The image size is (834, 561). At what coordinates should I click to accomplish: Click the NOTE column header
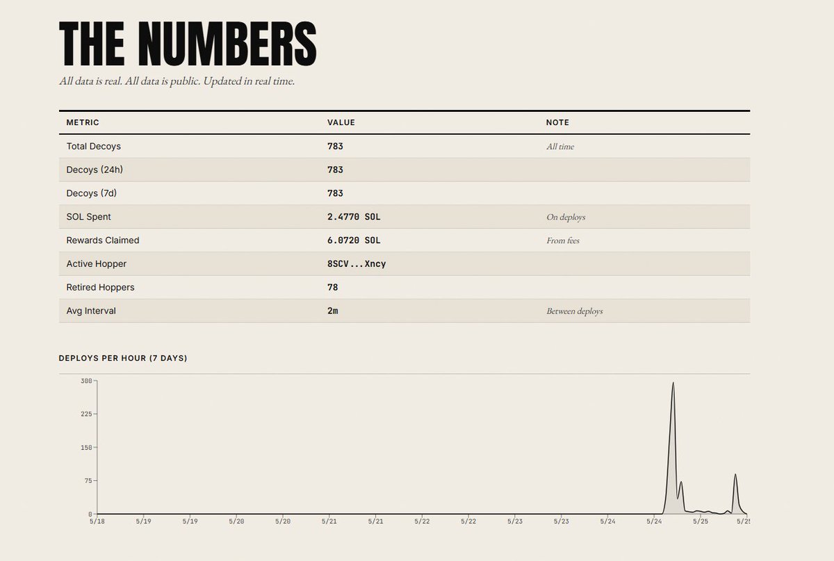(x=557, y=122)
